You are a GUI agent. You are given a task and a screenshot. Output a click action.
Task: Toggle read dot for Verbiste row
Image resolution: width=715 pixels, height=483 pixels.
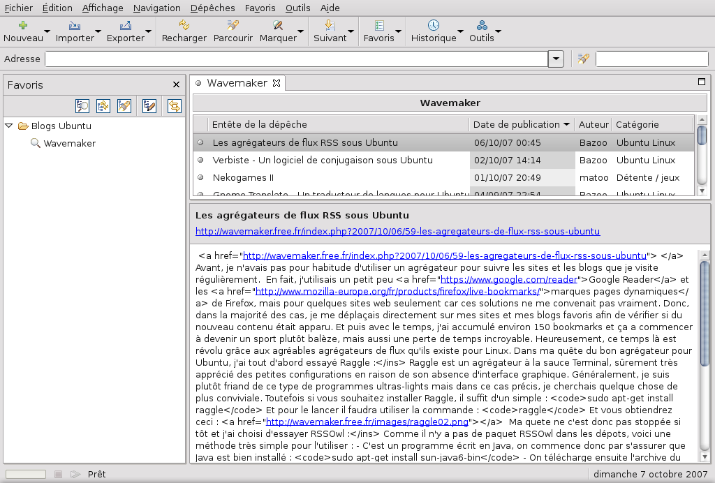pyautogui.click(x=200, y=160)
